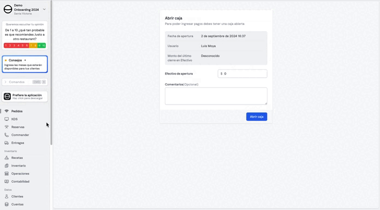Click the Contabilidad icon
The width and height of the screenshot is (380, 210).
(x=7, y=181)
